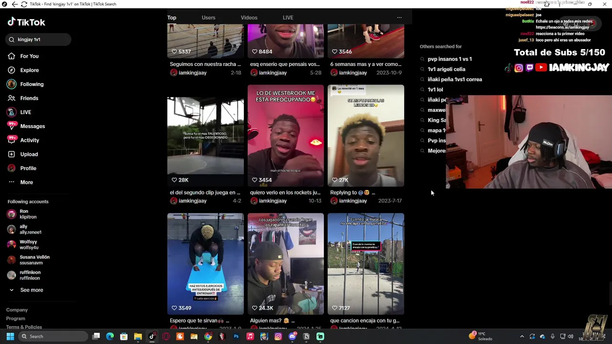Open the Company footer link
Screen dimensions: 612x344
17,310
